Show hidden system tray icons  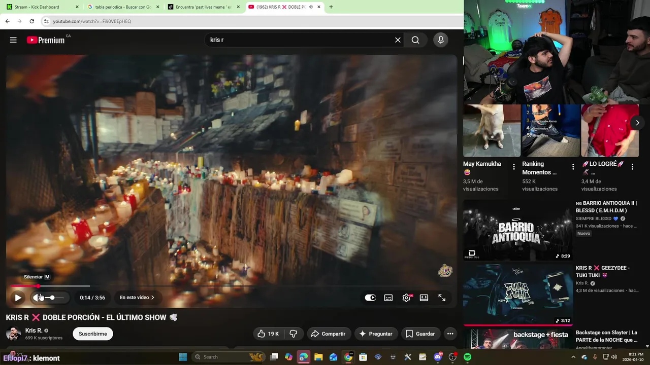pyautogui.click(x=574, y=357)
